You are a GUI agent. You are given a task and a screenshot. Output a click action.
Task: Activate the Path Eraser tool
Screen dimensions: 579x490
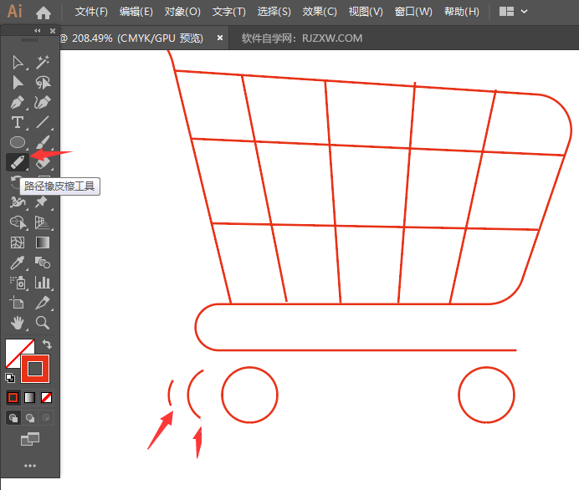tap(18, 161)
